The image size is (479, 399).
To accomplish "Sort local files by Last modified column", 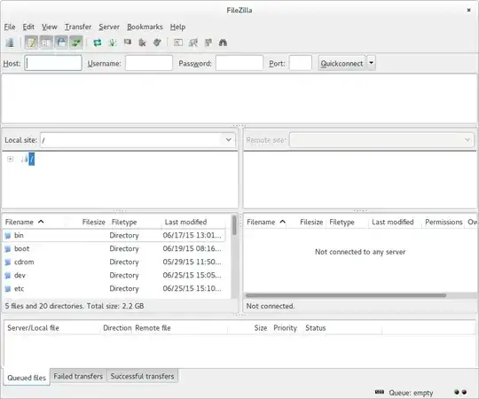I will pyautogui.click(x=185, y=222).
